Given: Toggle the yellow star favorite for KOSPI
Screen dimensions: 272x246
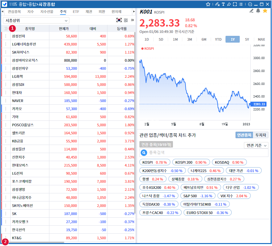Looking at the screenshot, I should [x=265, y=11].
